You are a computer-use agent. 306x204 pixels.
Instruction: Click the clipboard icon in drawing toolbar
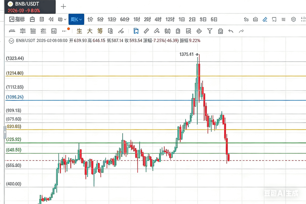pos(178,31)
